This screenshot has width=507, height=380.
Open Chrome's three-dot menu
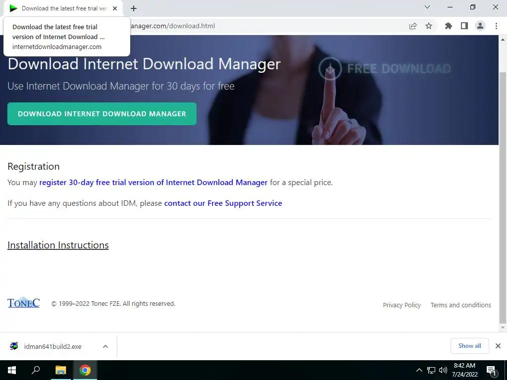(x=496, y=26)
